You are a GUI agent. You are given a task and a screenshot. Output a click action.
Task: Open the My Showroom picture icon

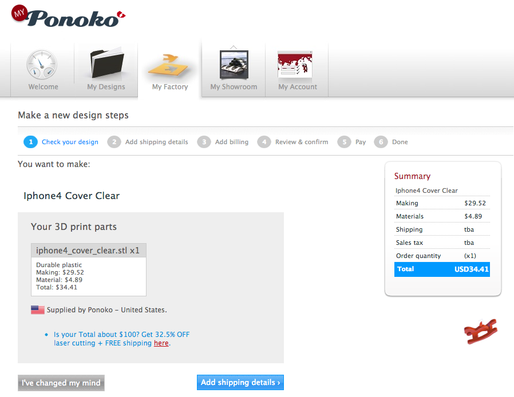point(234,65)
